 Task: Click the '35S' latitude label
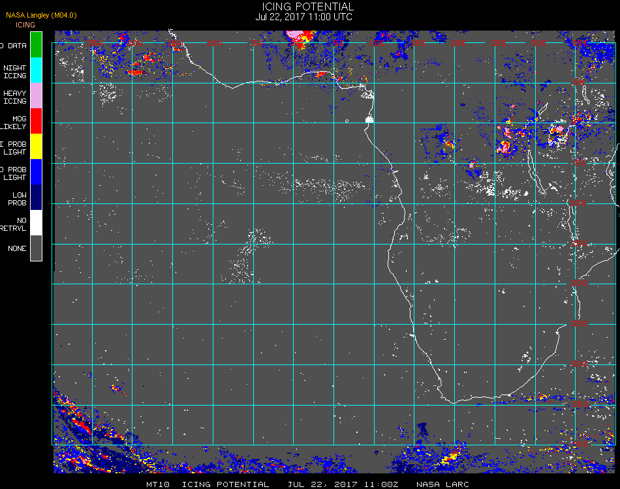click(x=581, y=404)
